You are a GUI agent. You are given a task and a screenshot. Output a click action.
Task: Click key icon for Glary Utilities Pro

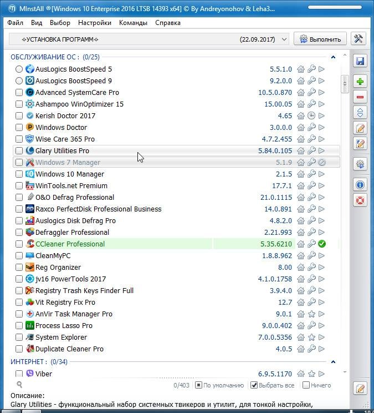[x=311, y=150]
